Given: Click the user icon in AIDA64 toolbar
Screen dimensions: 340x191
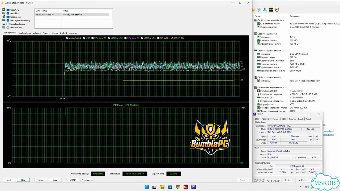Looking at the screenshot, I should click(265, 10).
